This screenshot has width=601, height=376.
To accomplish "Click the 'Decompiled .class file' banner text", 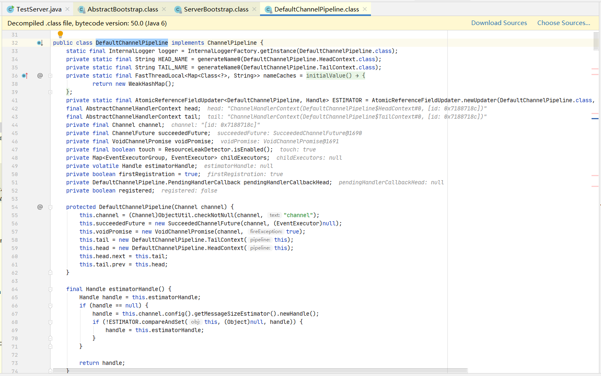I will [87, 23].
